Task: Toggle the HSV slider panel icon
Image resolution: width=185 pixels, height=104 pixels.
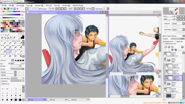Action: [x=8, y=9]
